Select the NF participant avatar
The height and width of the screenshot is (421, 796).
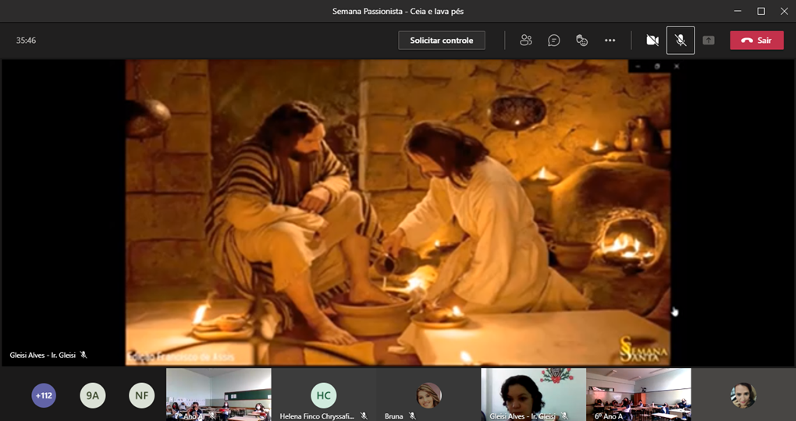(141, 395)
